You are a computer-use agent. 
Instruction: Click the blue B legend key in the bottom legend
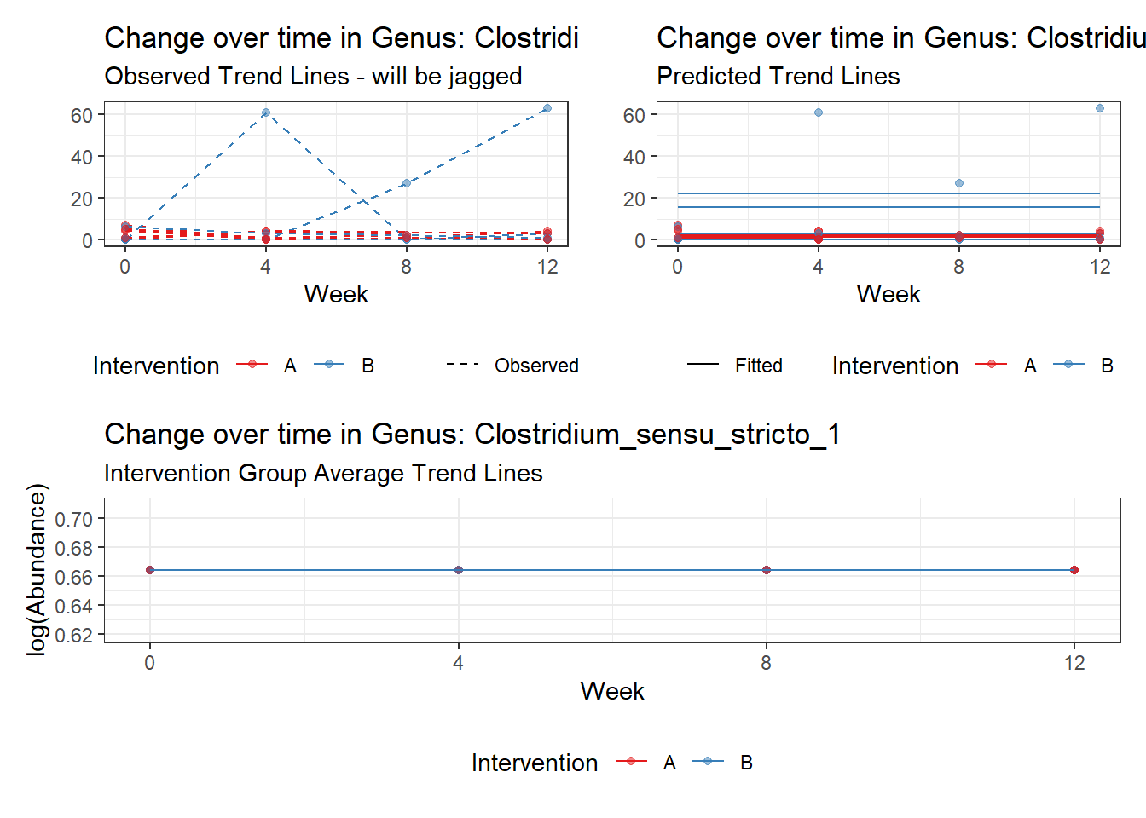pos(708,762)
